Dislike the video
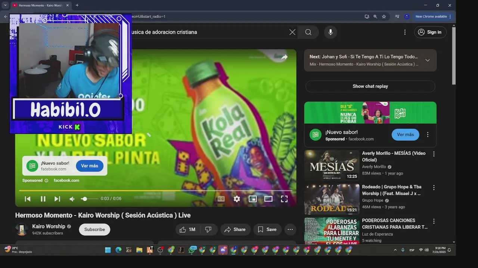 pos(208,229)
